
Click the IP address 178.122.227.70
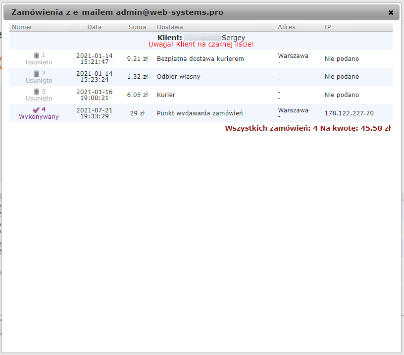[x=349, y=113]
